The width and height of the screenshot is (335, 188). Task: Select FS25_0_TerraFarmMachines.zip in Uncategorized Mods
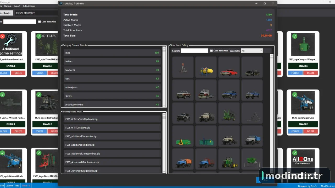[112, 119]
